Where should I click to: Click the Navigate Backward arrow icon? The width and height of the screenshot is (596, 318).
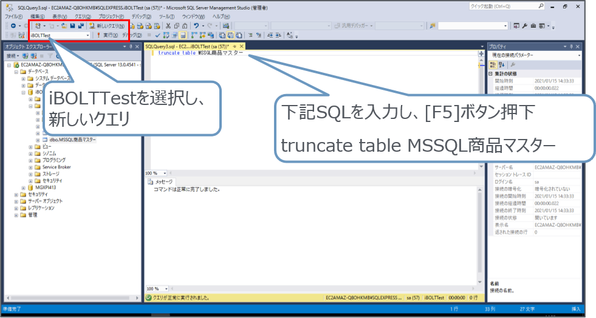(13, 26)
